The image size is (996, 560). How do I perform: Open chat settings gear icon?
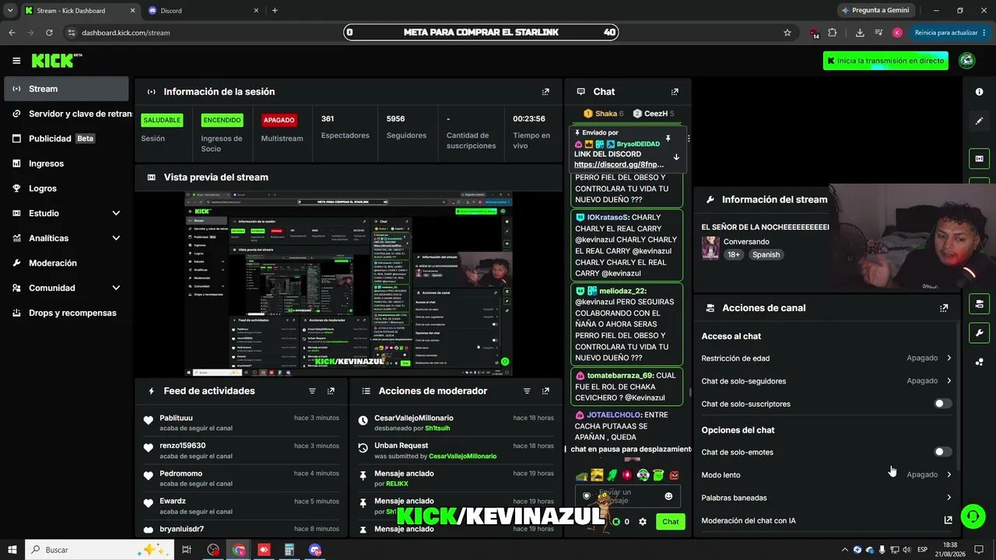(x=643, y=522)
